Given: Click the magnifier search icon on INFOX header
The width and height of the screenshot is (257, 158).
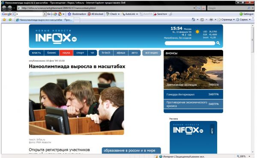Looking at the screenshot, I should [218, 43].
